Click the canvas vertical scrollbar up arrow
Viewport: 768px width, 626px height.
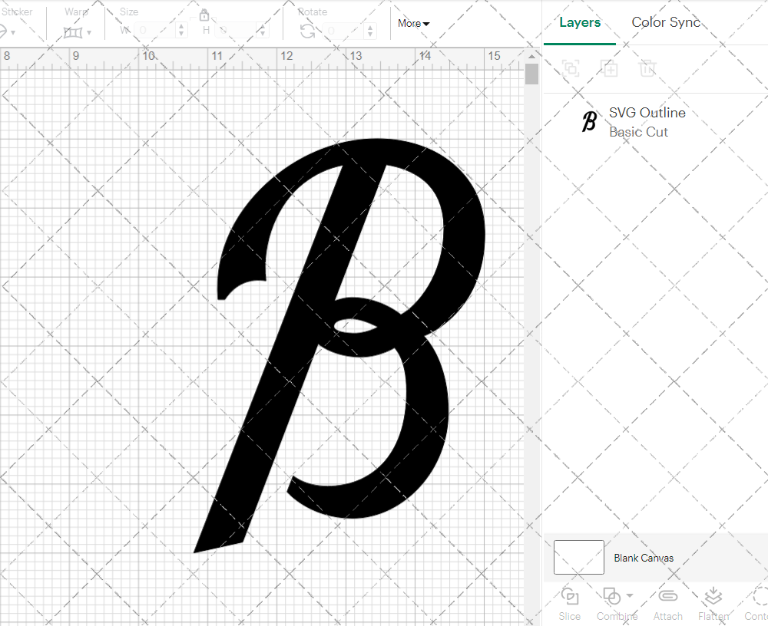(x=531, y=56)
